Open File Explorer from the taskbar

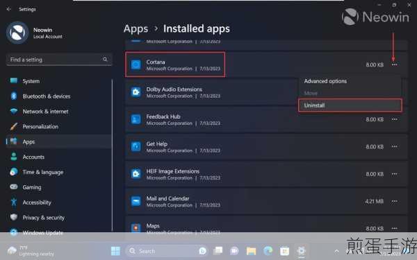[x=251, y=251]
